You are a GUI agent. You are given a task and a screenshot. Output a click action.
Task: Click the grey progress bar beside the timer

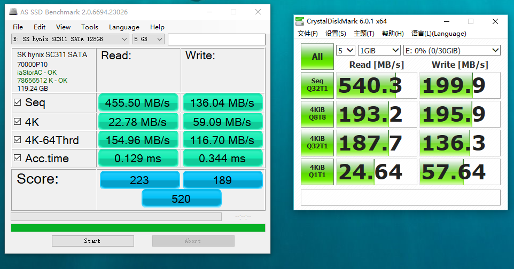tap(116, 217)
